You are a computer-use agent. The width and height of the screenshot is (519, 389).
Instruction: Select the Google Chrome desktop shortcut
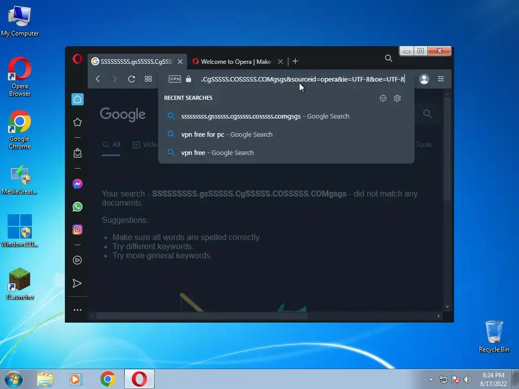(x=20, y=130)
